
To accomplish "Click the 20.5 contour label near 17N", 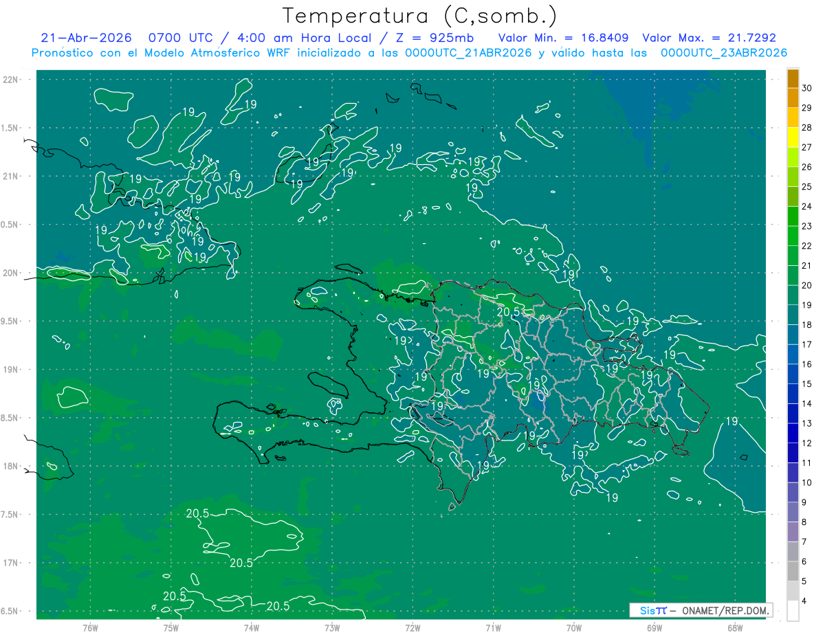I will 241,562.
